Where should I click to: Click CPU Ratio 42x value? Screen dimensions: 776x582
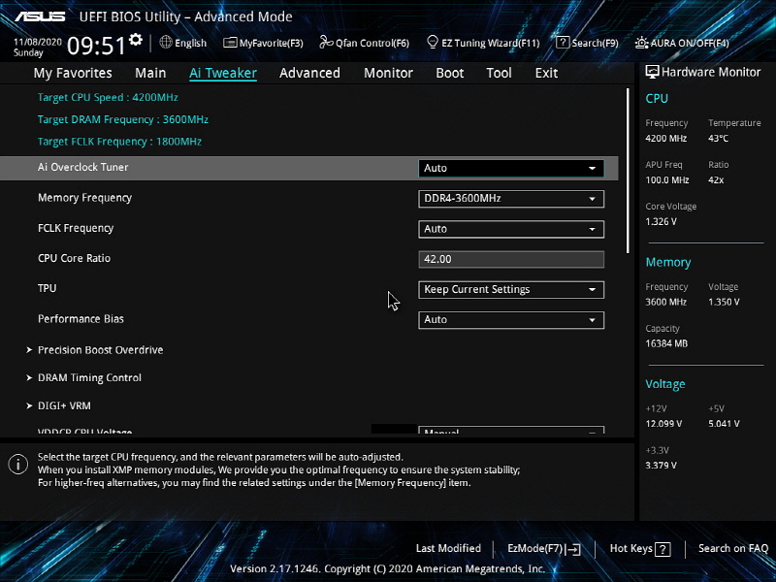click(x=716, y=180)
